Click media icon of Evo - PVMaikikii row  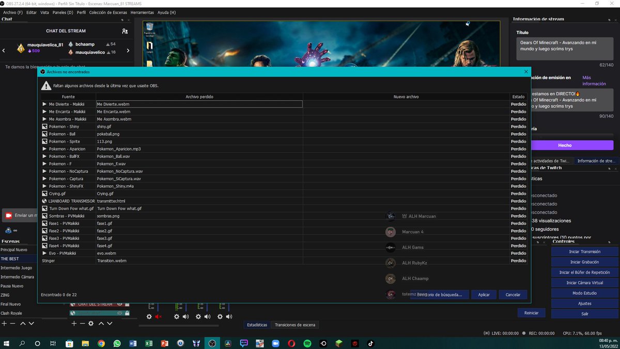(x=44, y=253)
